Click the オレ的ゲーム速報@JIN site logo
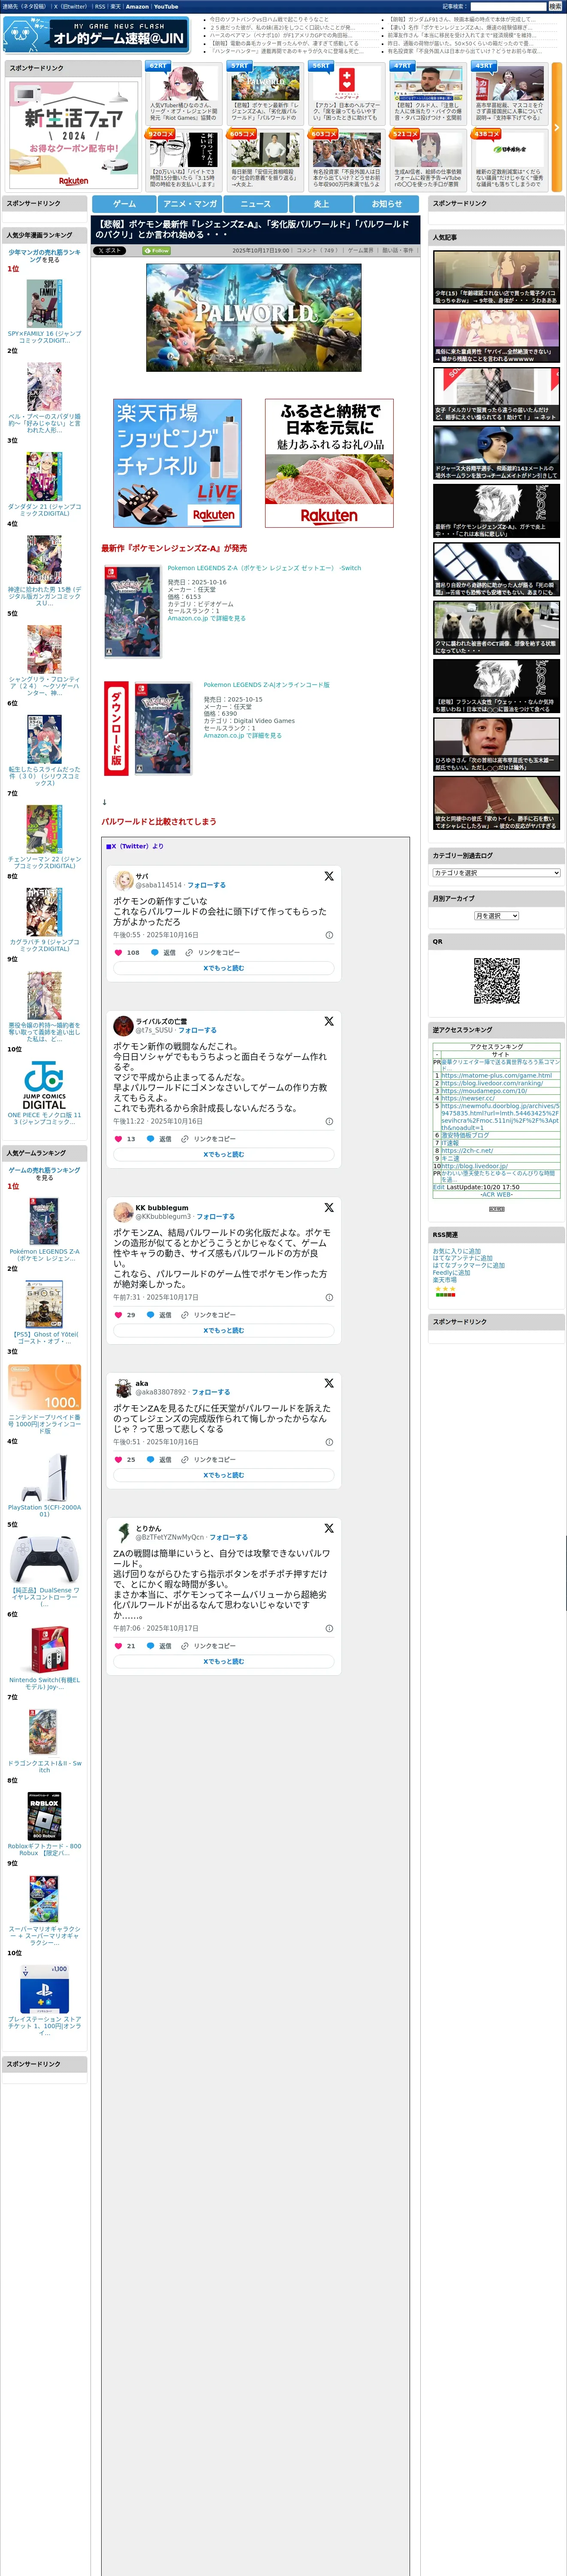 [96, 35]
